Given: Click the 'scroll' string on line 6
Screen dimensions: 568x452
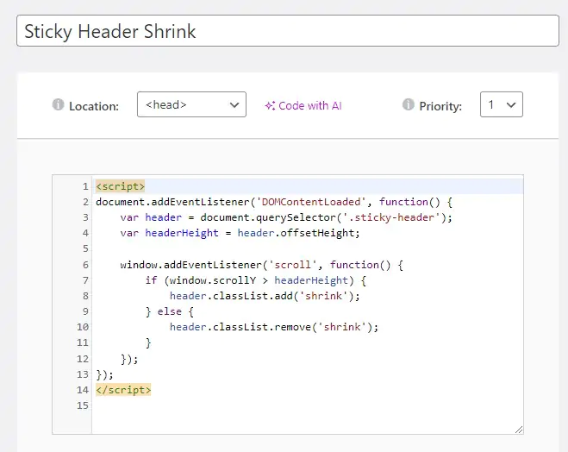Looking at the screenshot, I should point(292,265).
